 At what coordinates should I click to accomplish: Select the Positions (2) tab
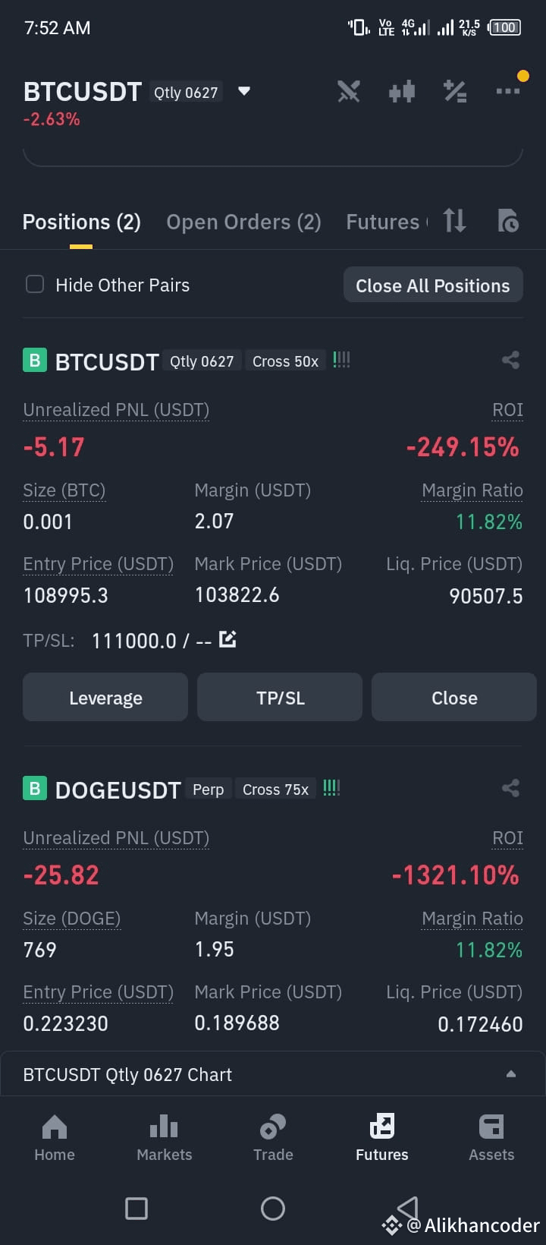click(x=82, y=222)
